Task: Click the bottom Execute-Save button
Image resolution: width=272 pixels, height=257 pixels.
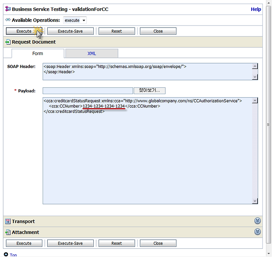Action: 70,243
